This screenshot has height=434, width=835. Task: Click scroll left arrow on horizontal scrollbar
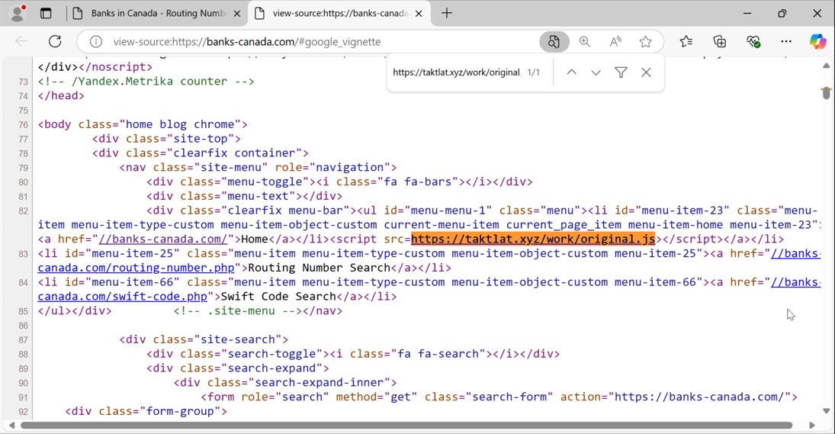pyautogui.click(x=11, y=426)
